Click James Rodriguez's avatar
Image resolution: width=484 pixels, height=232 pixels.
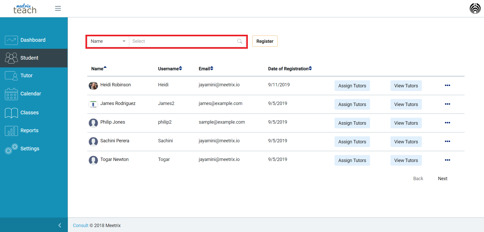pyautogui.click(x=93, y=104)
